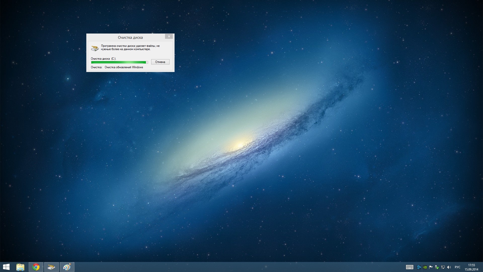This screenshot has height=272, width=483.
Task: Click the Очистка обновлений Windows status text
Action: coord(124,67)
